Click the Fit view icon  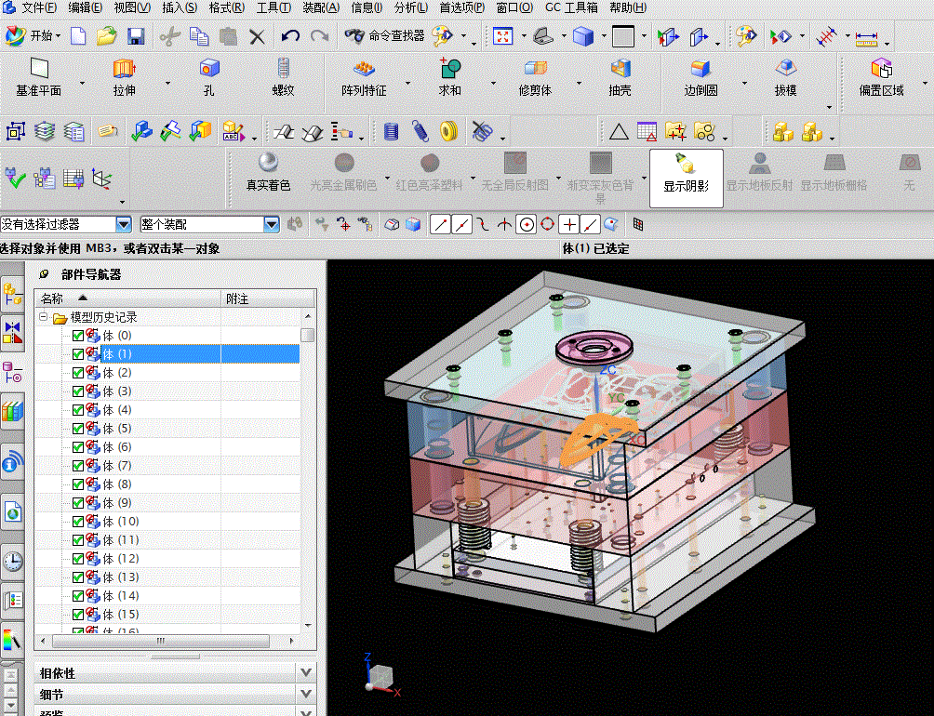tap(502, 36)
